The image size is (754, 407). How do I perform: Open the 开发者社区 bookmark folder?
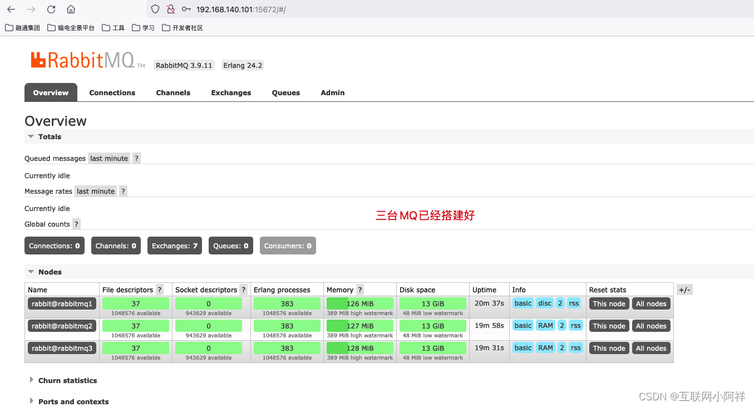point(183,27)
